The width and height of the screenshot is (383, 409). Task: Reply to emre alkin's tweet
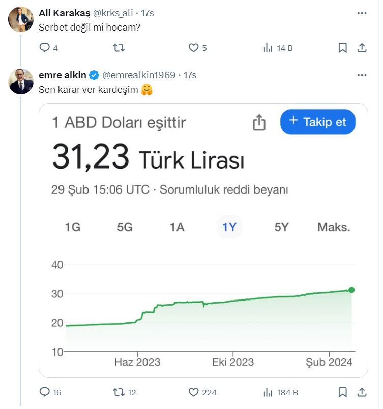pos(45,392)
